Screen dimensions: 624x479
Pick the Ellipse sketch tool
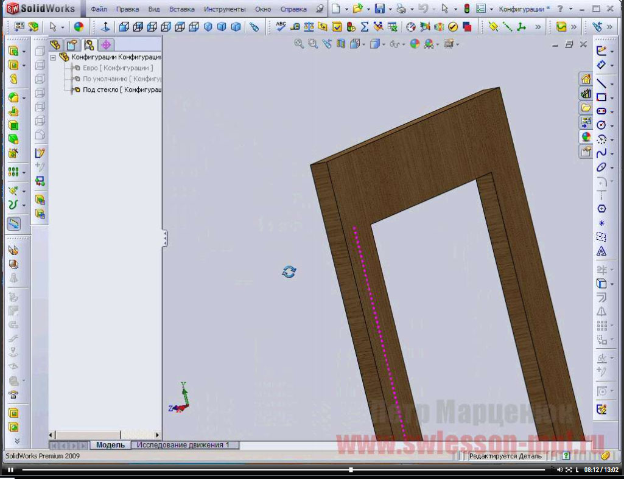601,167
